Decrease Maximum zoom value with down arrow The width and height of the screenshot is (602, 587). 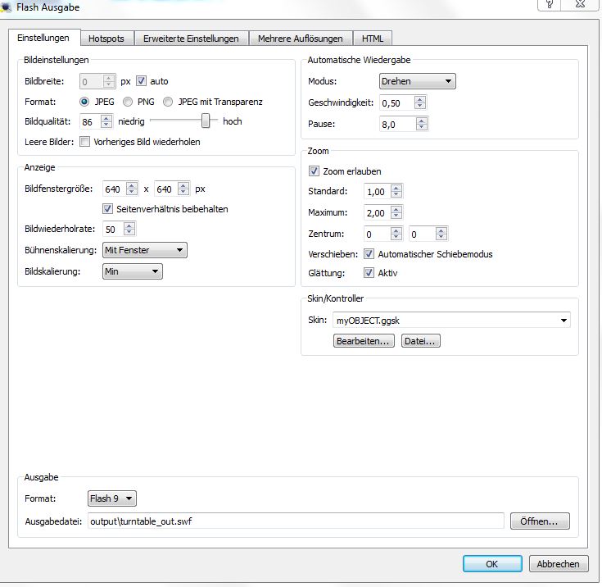tap(396, 216)
